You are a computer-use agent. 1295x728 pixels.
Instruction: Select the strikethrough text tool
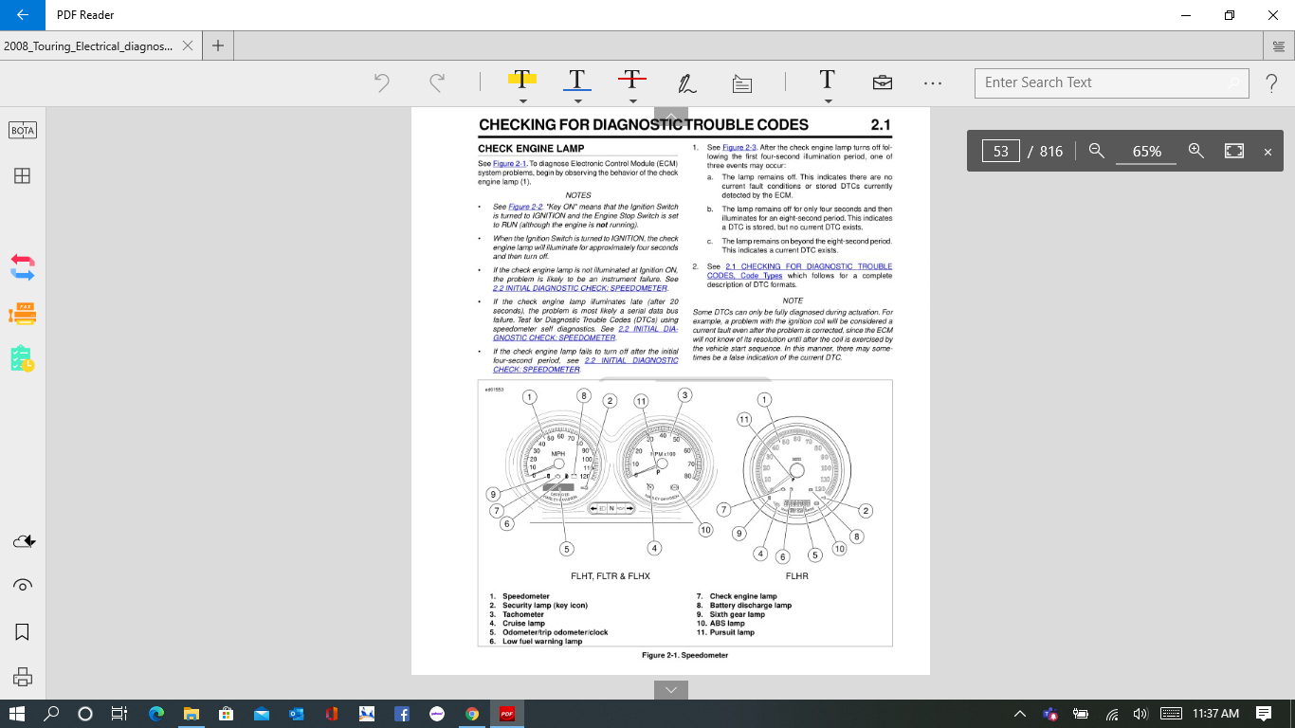(632, 80)
